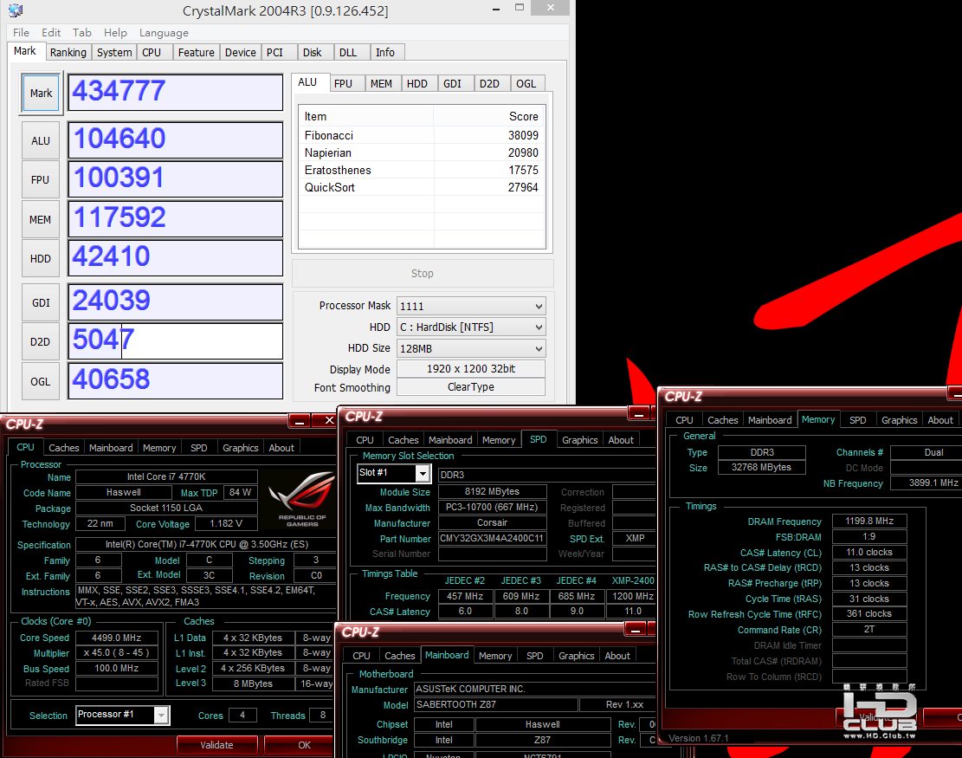Close the CrystalMark window
The image size is (962, 758).
pos(551,8)
